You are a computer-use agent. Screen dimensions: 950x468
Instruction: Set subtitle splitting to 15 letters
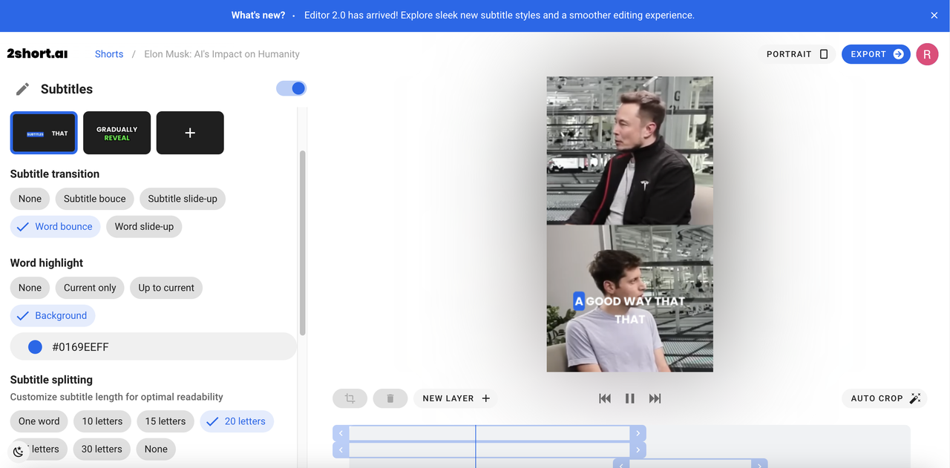coord(166,421)
